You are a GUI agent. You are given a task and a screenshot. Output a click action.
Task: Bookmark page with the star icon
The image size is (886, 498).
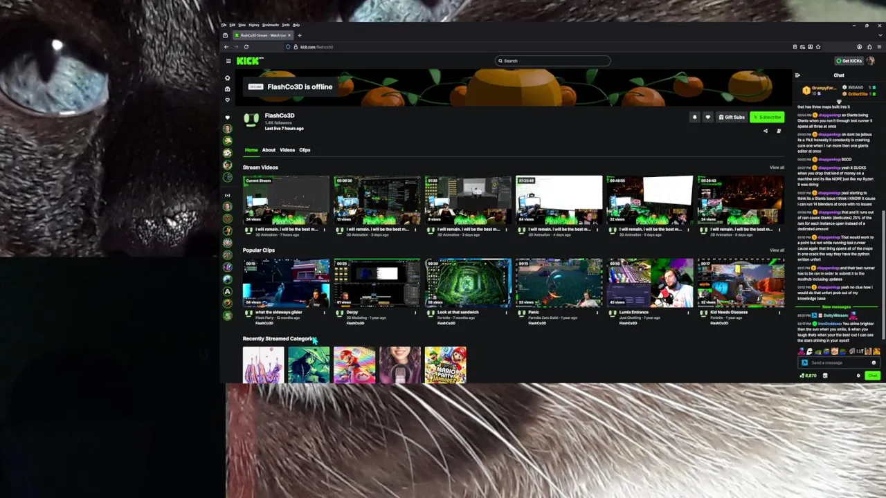pyautogui.click(x=818, y=47)
